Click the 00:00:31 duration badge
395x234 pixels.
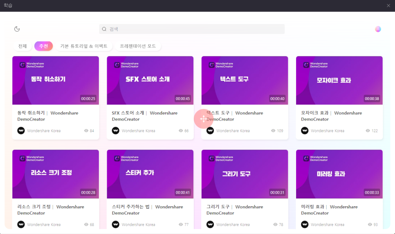(x=277, y=192)
